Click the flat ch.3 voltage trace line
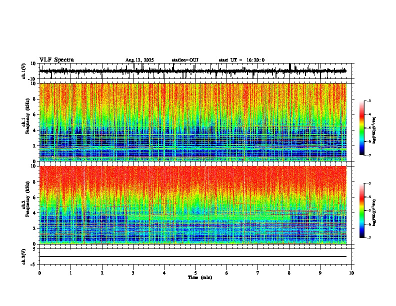 click(x=193, y=256)
